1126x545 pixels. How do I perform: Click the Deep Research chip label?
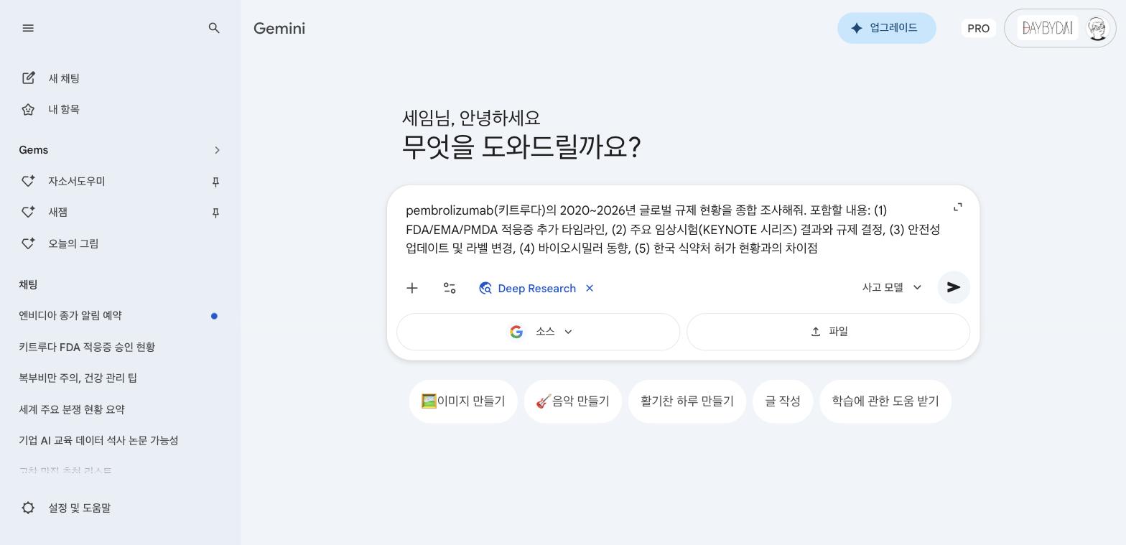coord(536,288)
